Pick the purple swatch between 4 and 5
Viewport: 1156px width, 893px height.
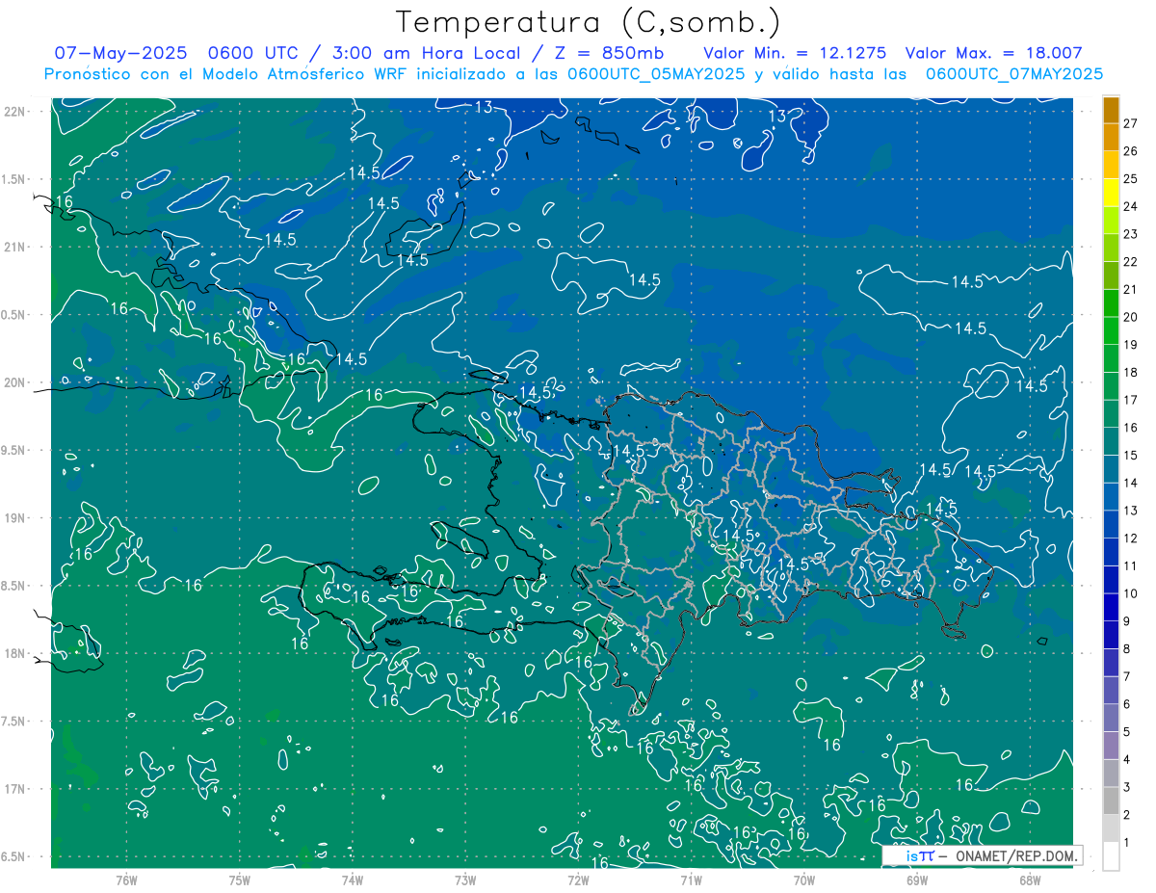click(1112, 746)
